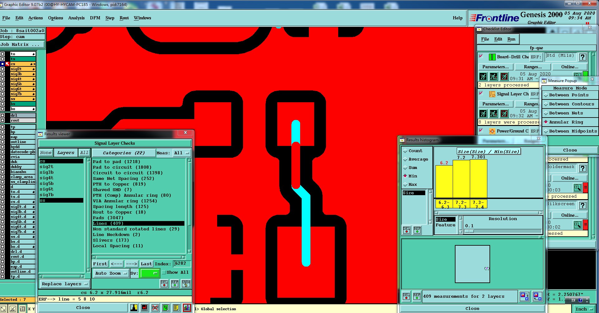Open Actions menu
This screenshot has width=599, height=313.
(36, 18)
